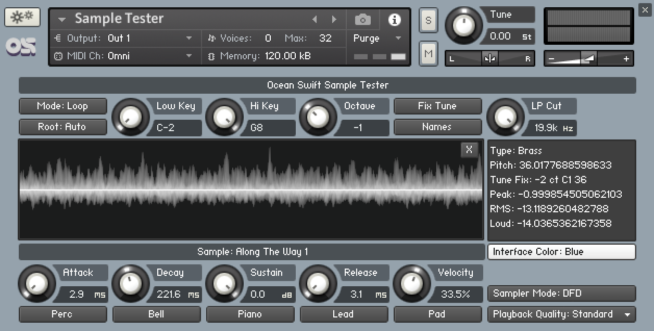The width and height of the screenshot is (654, 331).
Task: Change Playback Quality using its dropdown
Action: click(561, 314)
